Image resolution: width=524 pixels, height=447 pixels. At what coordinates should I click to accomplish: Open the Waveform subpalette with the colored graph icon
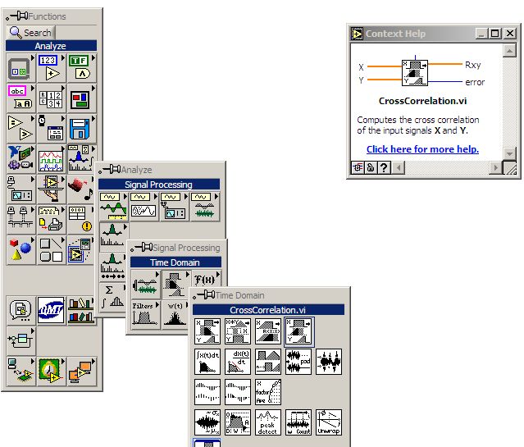[51, 159]
